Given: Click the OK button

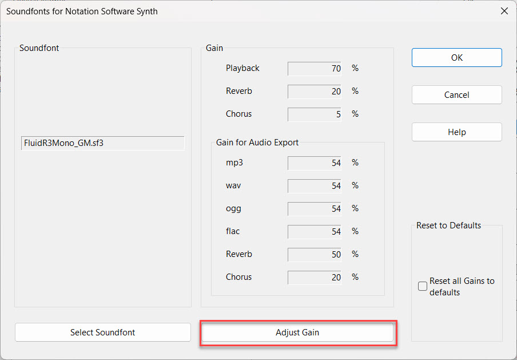Looking at the screenshot, I should (x=456, y=57).
